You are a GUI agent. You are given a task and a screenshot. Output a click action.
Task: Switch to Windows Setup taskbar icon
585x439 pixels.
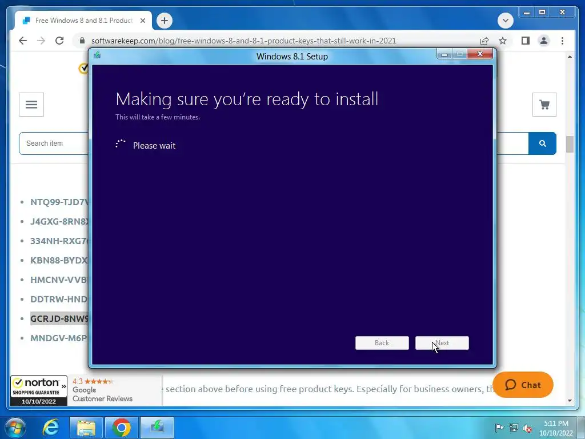click(x=157, y=428)
